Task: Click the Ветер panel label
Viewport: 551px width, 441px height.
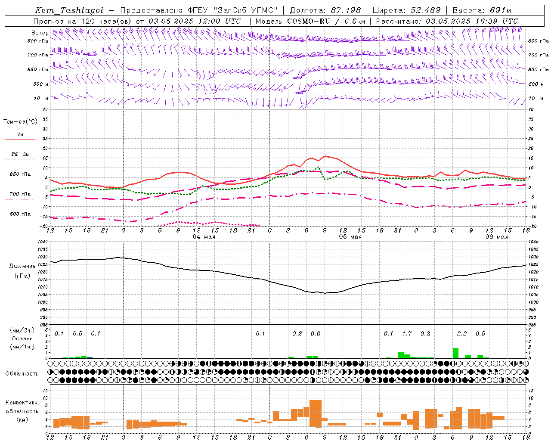Action: (x=40, y=33)
